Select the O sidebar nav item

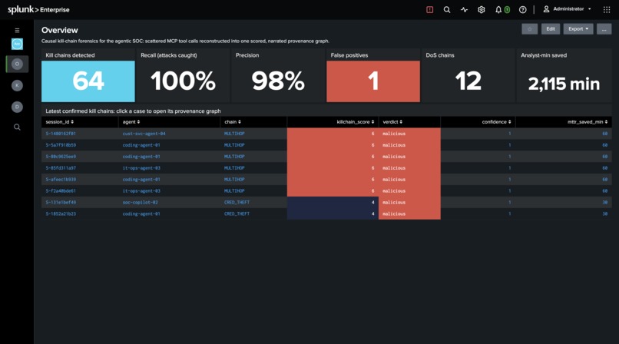point(17,64)
